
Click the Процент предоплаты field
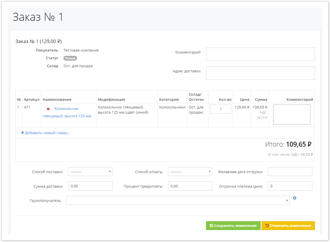tap(190, 186)
